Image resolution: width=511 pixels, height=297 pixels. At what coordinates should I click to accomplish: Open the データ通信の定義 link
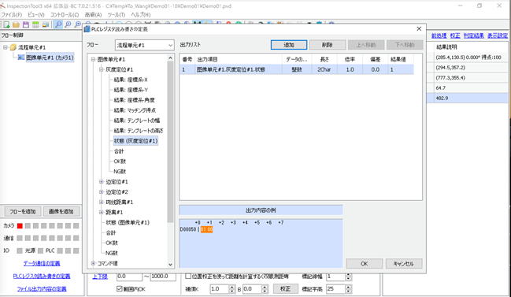click(x=42, y=263)
